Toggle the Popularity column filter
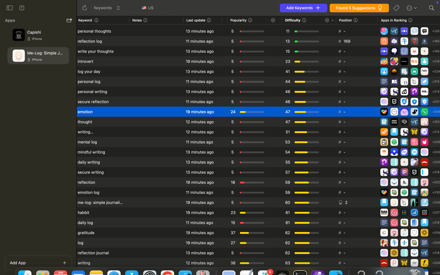Viewport: 440px width, 275px height. (273, 20)
